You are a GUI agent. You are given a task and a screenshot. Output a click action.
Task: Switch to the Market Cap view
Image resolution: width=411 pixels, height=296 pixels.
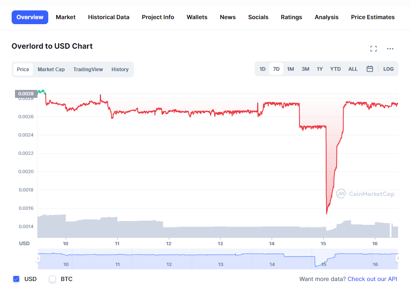pos(51,69)
